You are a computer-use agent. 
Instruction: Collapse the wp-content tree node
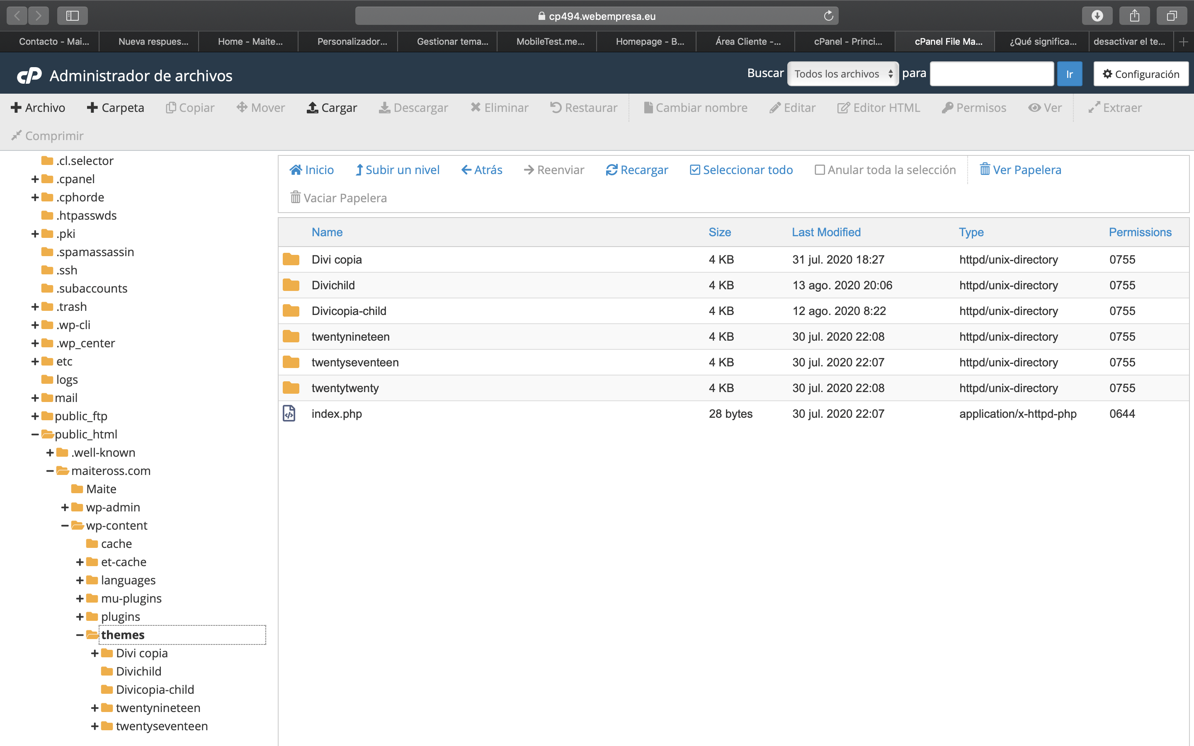[x=65, y=526]
